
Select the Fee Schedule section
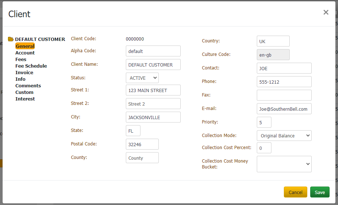(x=31, y=66)
